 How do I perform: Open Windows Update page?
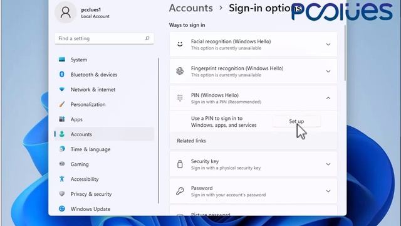[105, 209]
